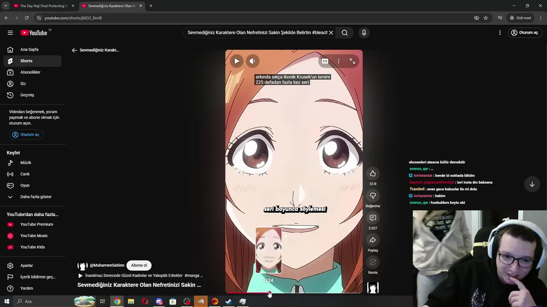Image resolution: width=547 pixels, height=307 pixels.
Task: Click the Oturum aç button in header
Action: point(524,33)
